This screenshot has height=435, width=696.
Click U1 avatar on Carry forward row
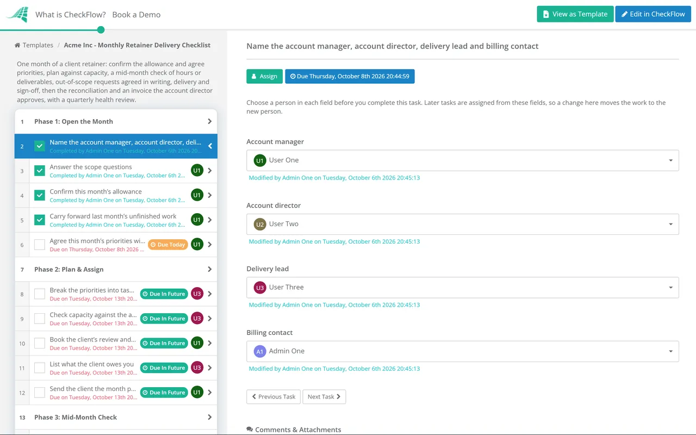(x=197, y=220)
